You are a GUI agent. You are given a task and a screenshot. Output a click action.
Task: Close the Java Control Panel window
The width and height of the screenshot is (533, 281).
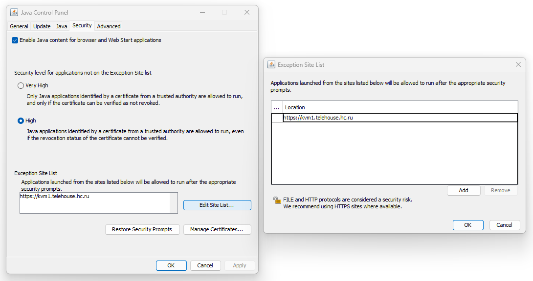247,12
